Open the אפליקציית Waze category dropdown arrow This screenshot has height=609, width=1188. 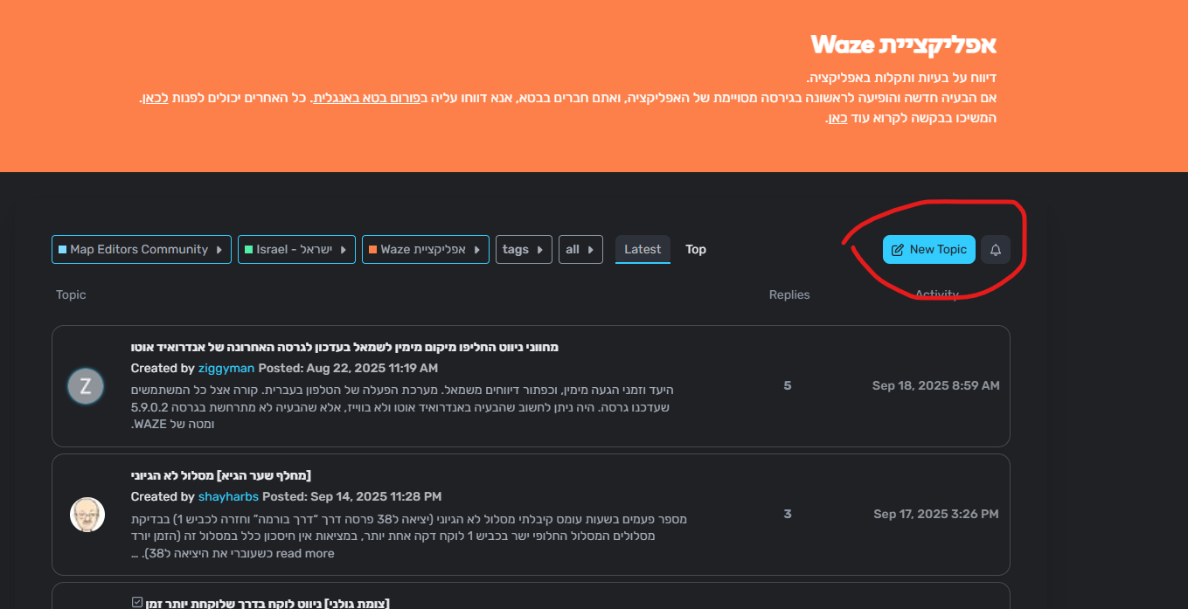pyautogui.click(x=476, y=250)
